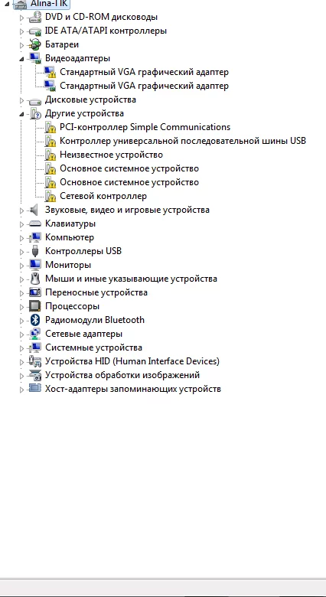Image resolution: width=326 pixels, height=597 pixels.
Task: Click the Клавиатуры keyboard icon
Action: tap(35, 223)
